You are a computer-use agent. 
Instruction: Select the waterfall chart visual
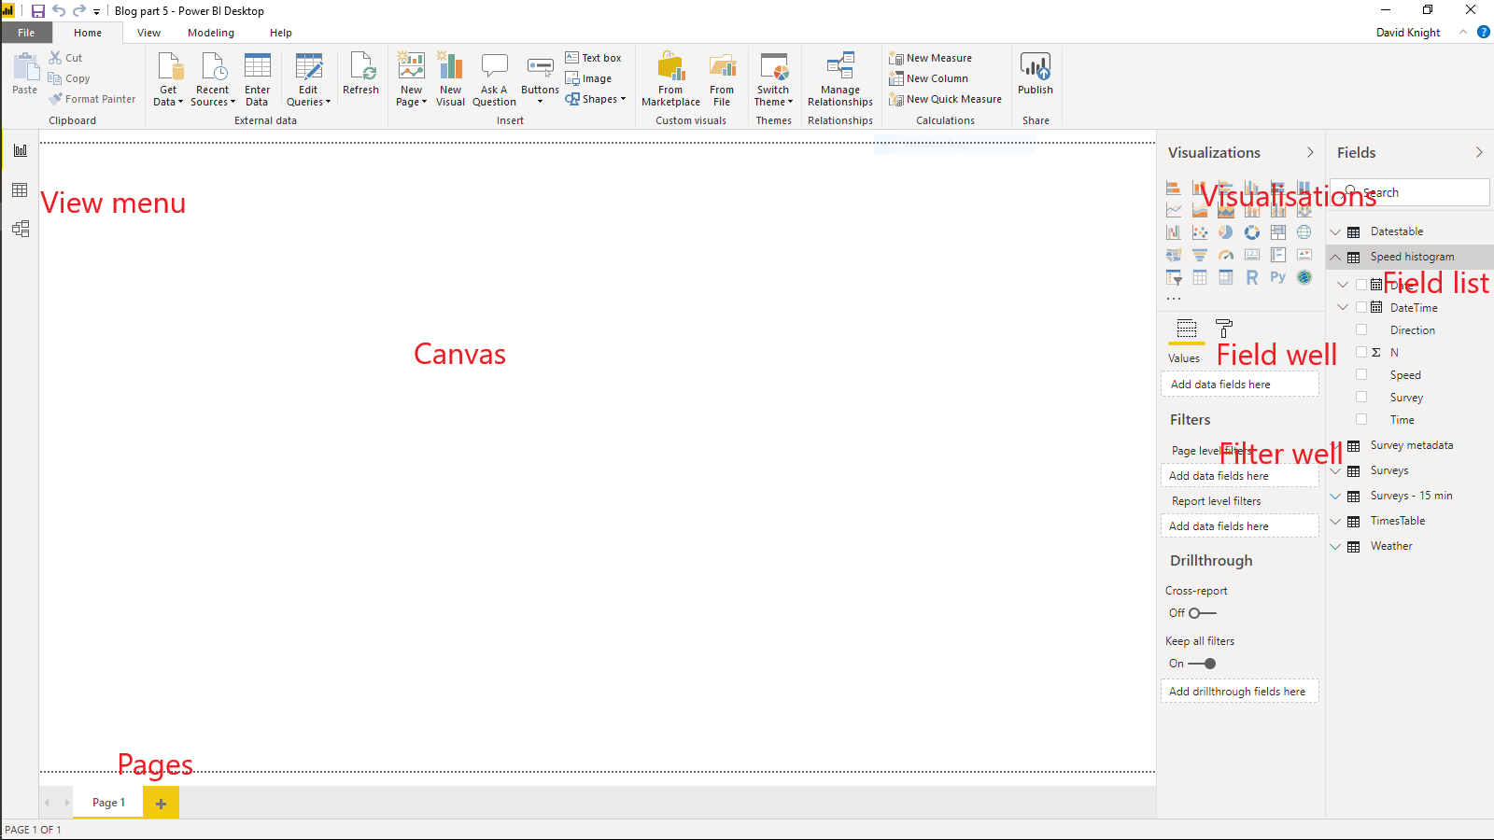pos(1174,232)
